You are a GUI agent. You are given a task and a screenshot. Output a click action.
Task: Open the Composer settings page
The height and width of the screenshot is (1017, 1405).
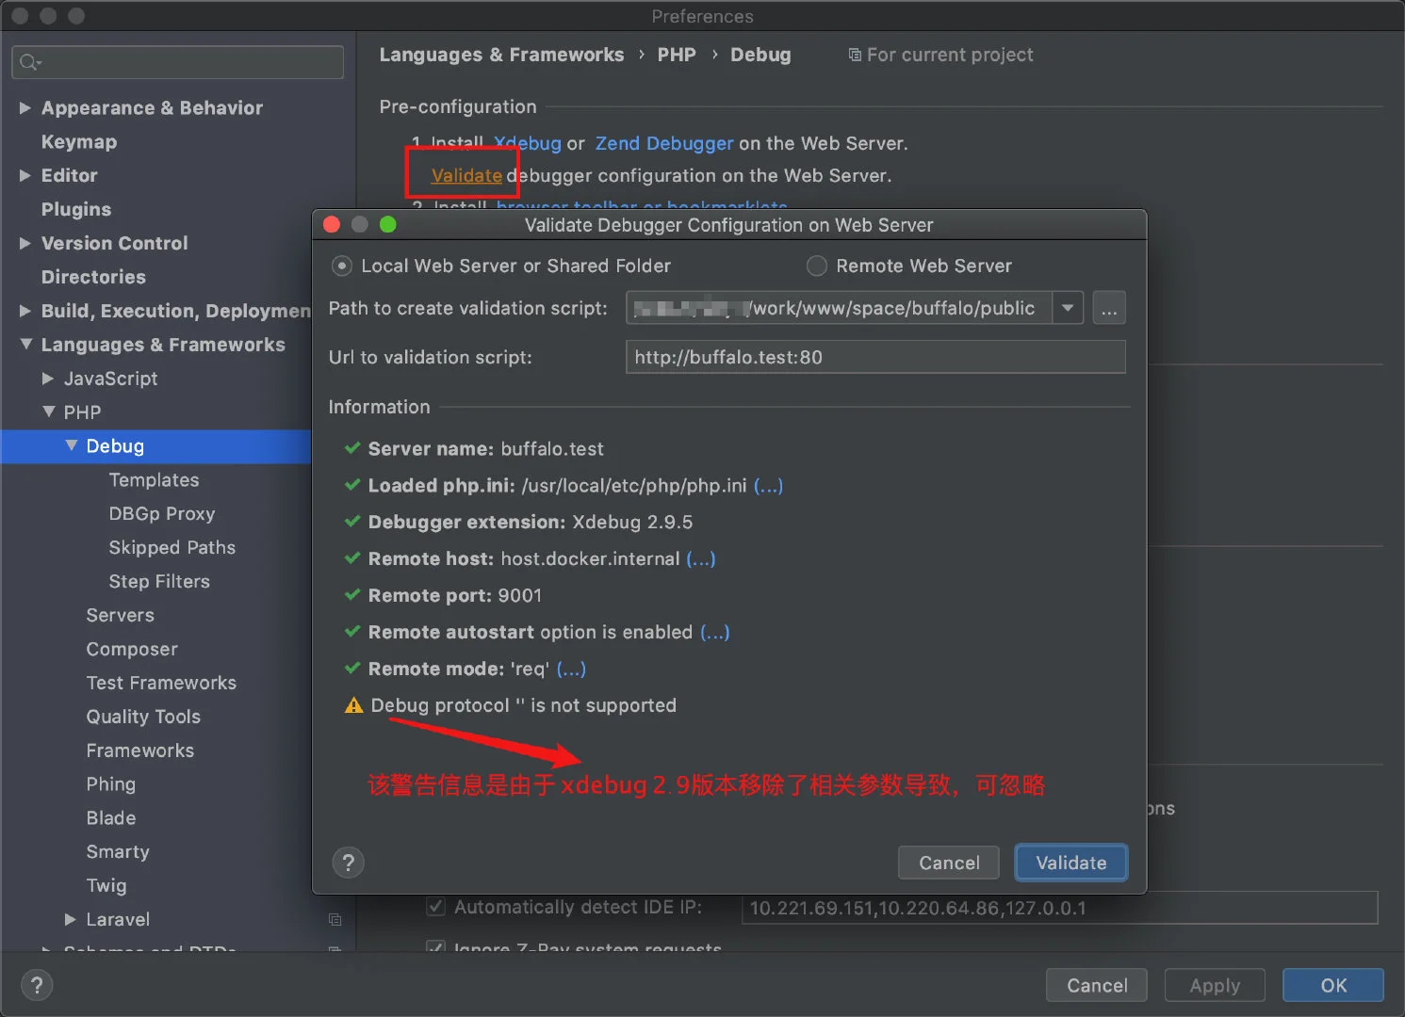pyautogui.click(x=132, y=649)
